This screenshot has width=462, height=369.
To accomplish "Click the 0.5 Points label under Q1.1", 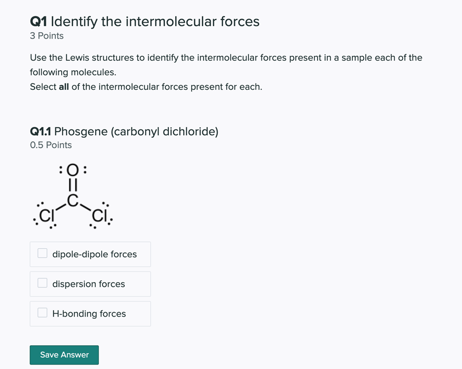I will point(50,145).
